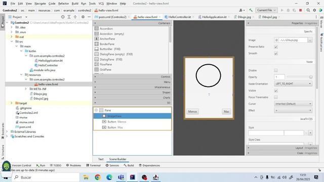Hide the Project panel with minus icon
324x182 pixels.
[89, 17]
